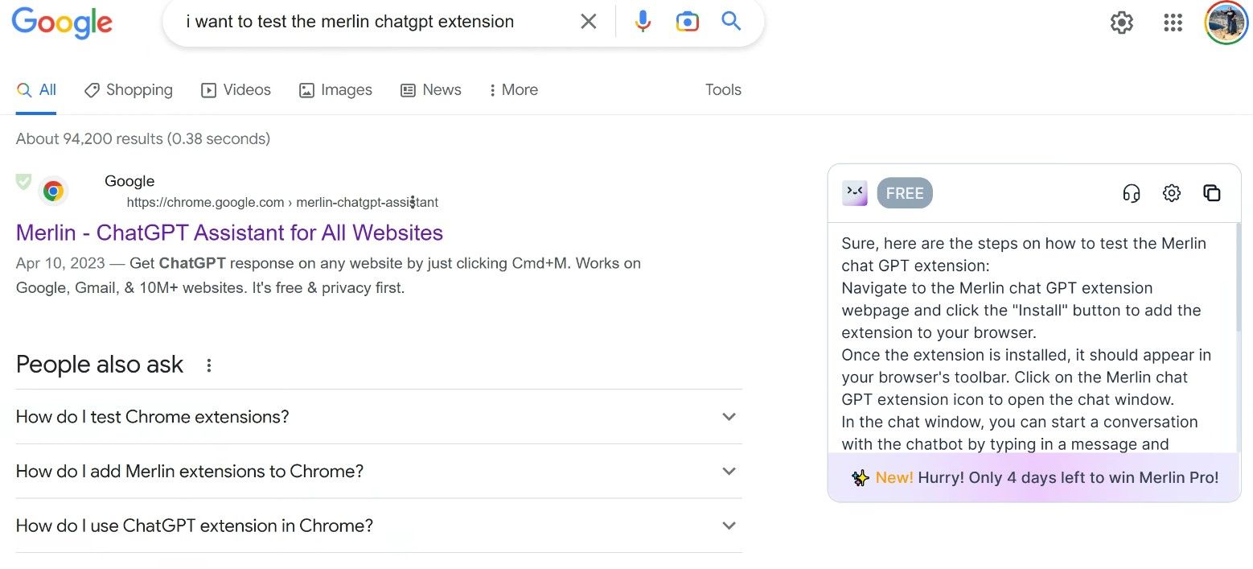Click the blue search magnifier icon
1253x569 pixels.
(731, 22)
